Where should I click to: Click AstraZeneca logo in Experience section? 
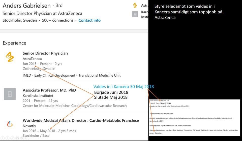pyautogui.click(x=10, y=57)
